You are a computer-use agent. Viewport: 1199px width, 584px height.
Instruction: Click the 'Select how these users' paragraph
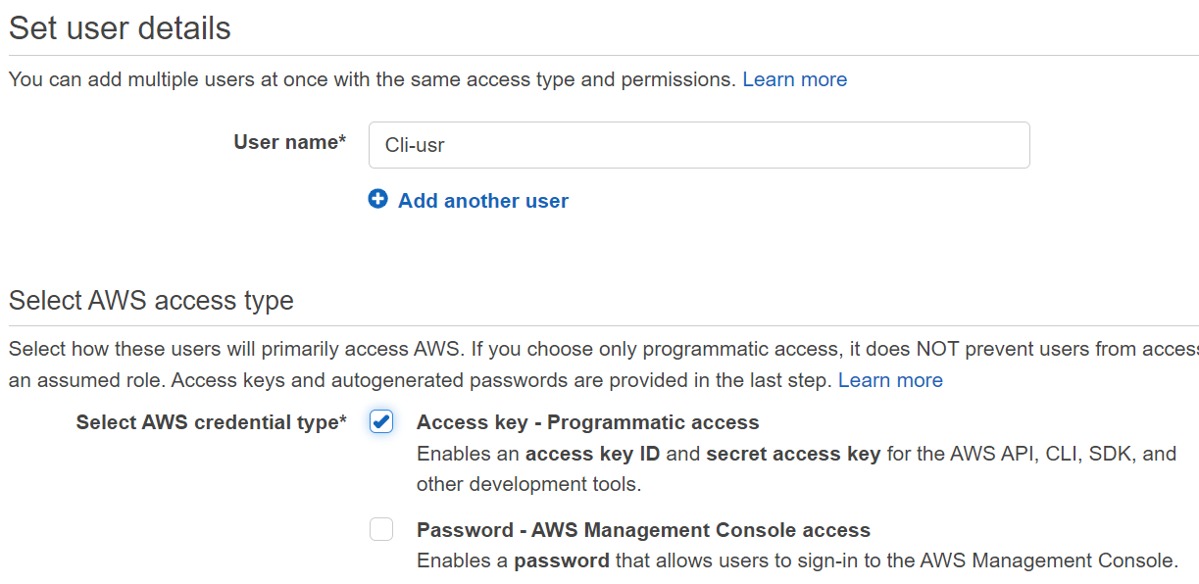[490, 349]
